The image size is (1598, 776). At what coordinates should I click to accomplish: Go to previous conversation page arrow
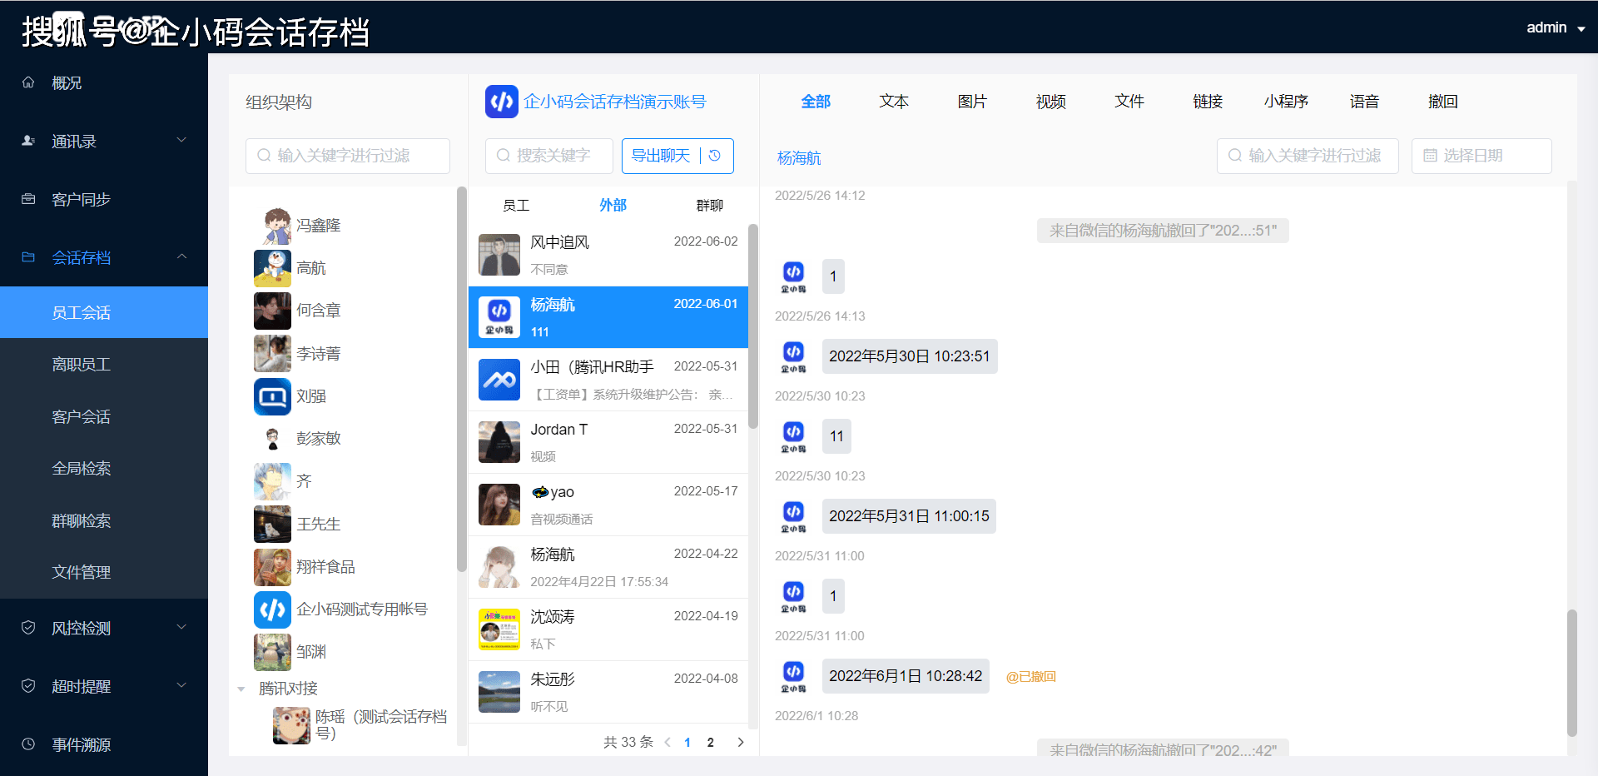coord(667,742)
